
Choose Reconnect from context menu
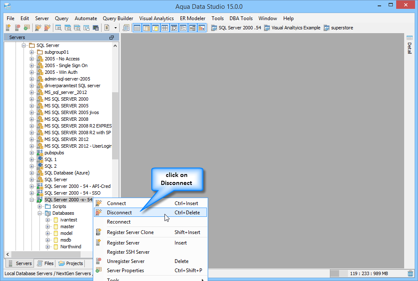point(150,221)
